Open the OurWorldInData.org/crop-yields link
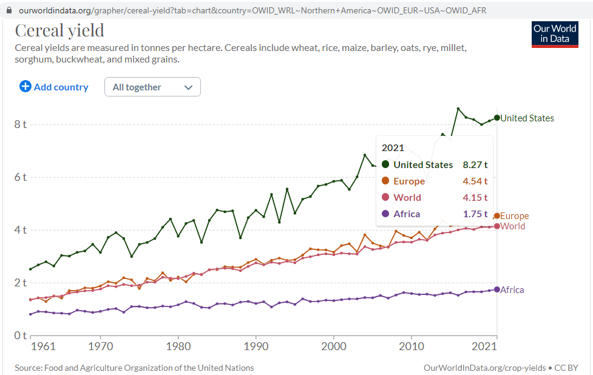 484,368
